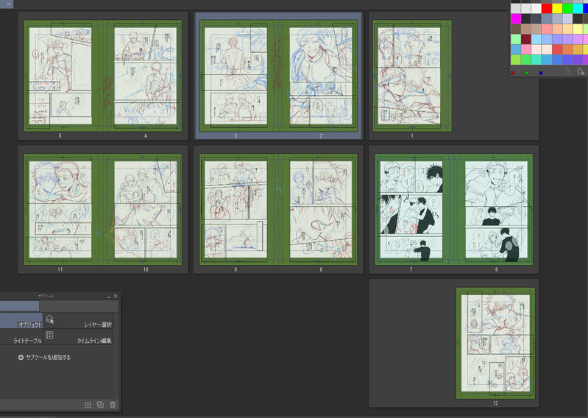Screen dimensions: 588x418
Task: Select the レイヤー選択 sub tool
Action: click(78, 321)
